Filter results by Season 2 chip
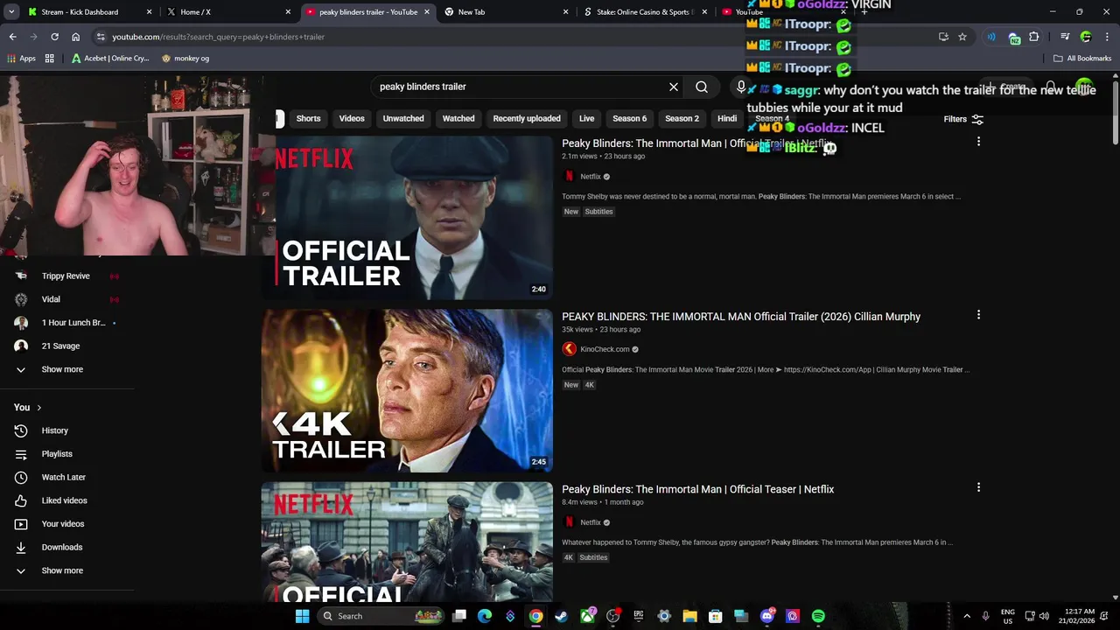Image resolution: width=1120 pixels, height=630 pixels. coord(682,119)
